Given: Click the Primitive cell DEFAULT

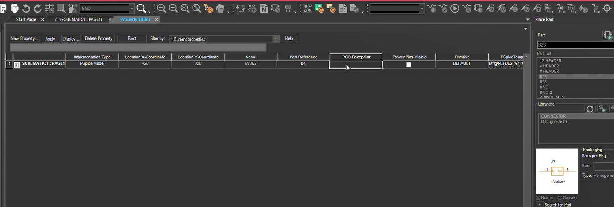Looking at the screenshot, I should 462,64.
